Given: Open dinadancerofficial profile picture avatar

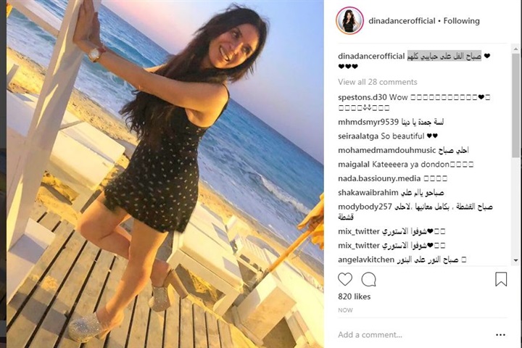Looking at the screenshot, I should click(349, 20).
